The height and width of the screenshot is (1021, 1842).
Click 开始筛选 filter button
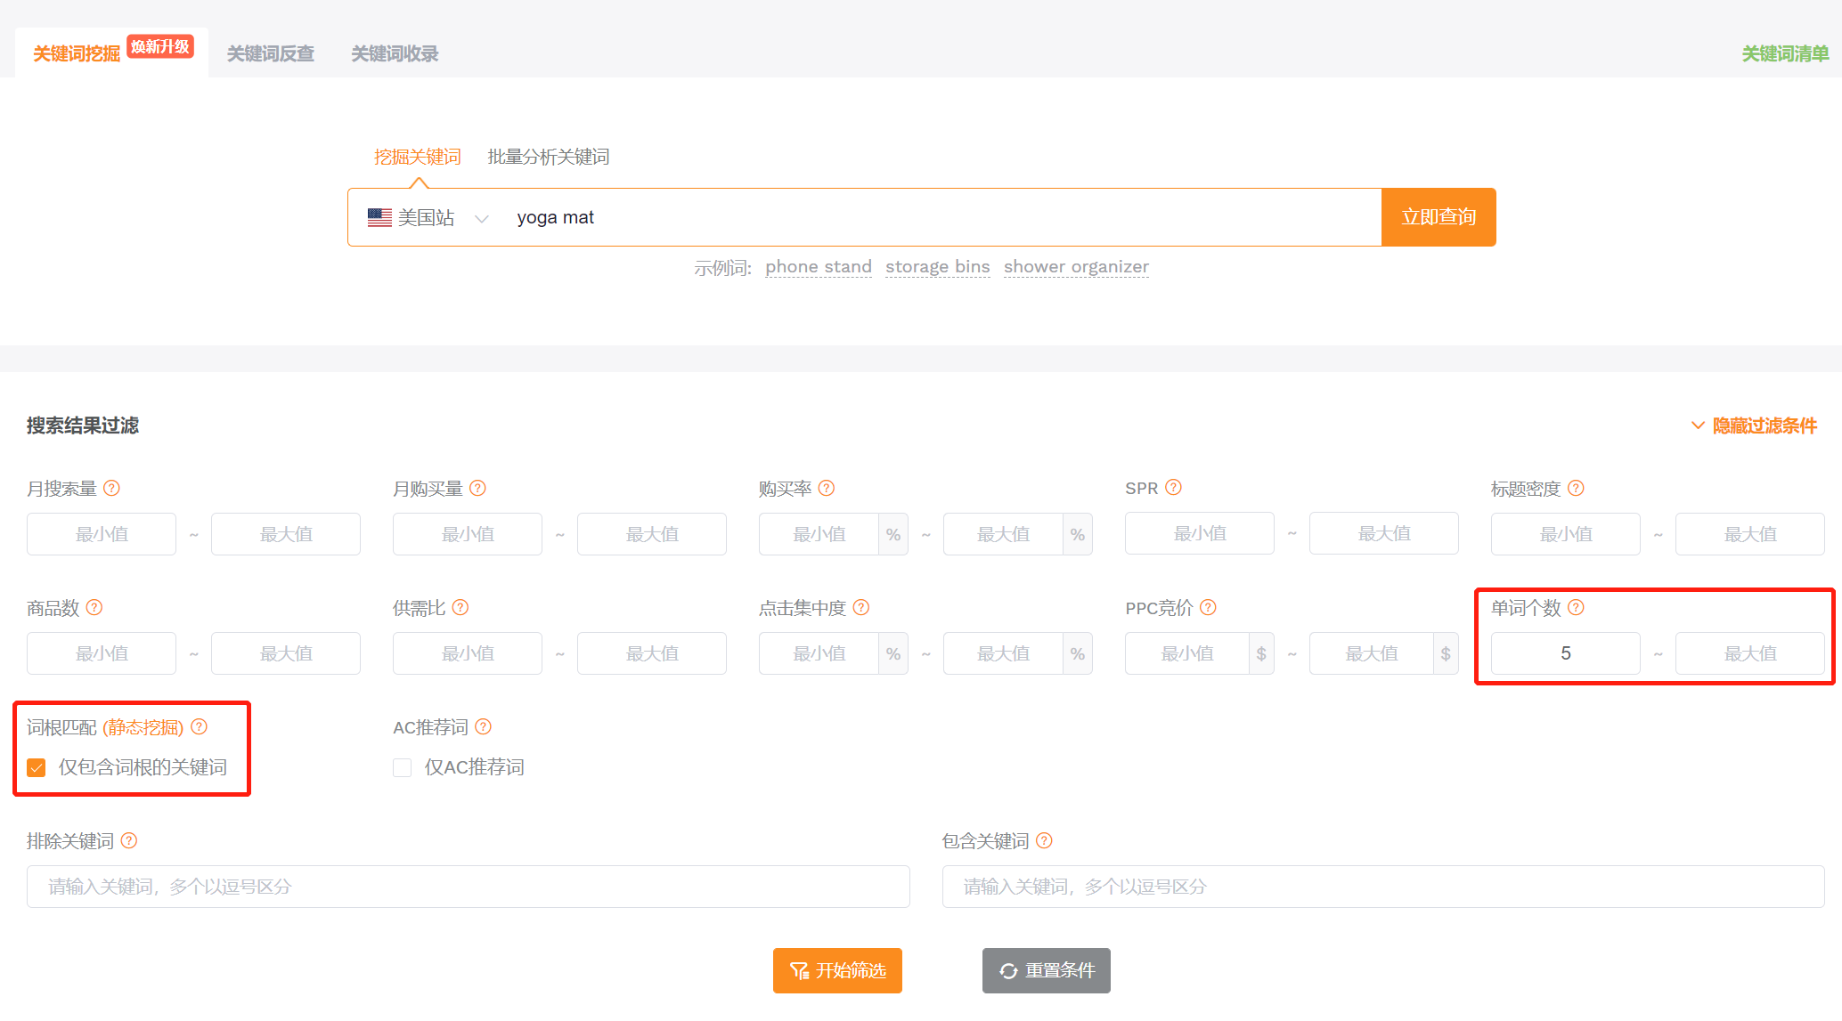coord(837,970)
